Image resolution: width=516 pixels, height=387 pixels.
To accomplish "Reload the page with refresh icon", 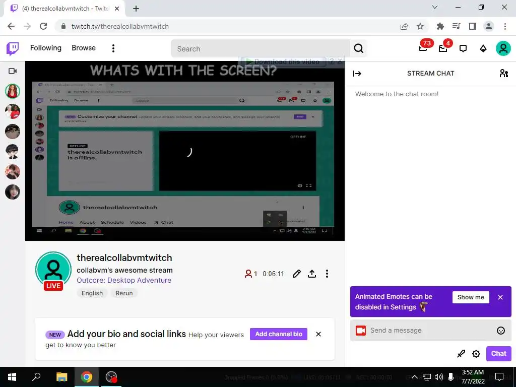I will 43,26.
